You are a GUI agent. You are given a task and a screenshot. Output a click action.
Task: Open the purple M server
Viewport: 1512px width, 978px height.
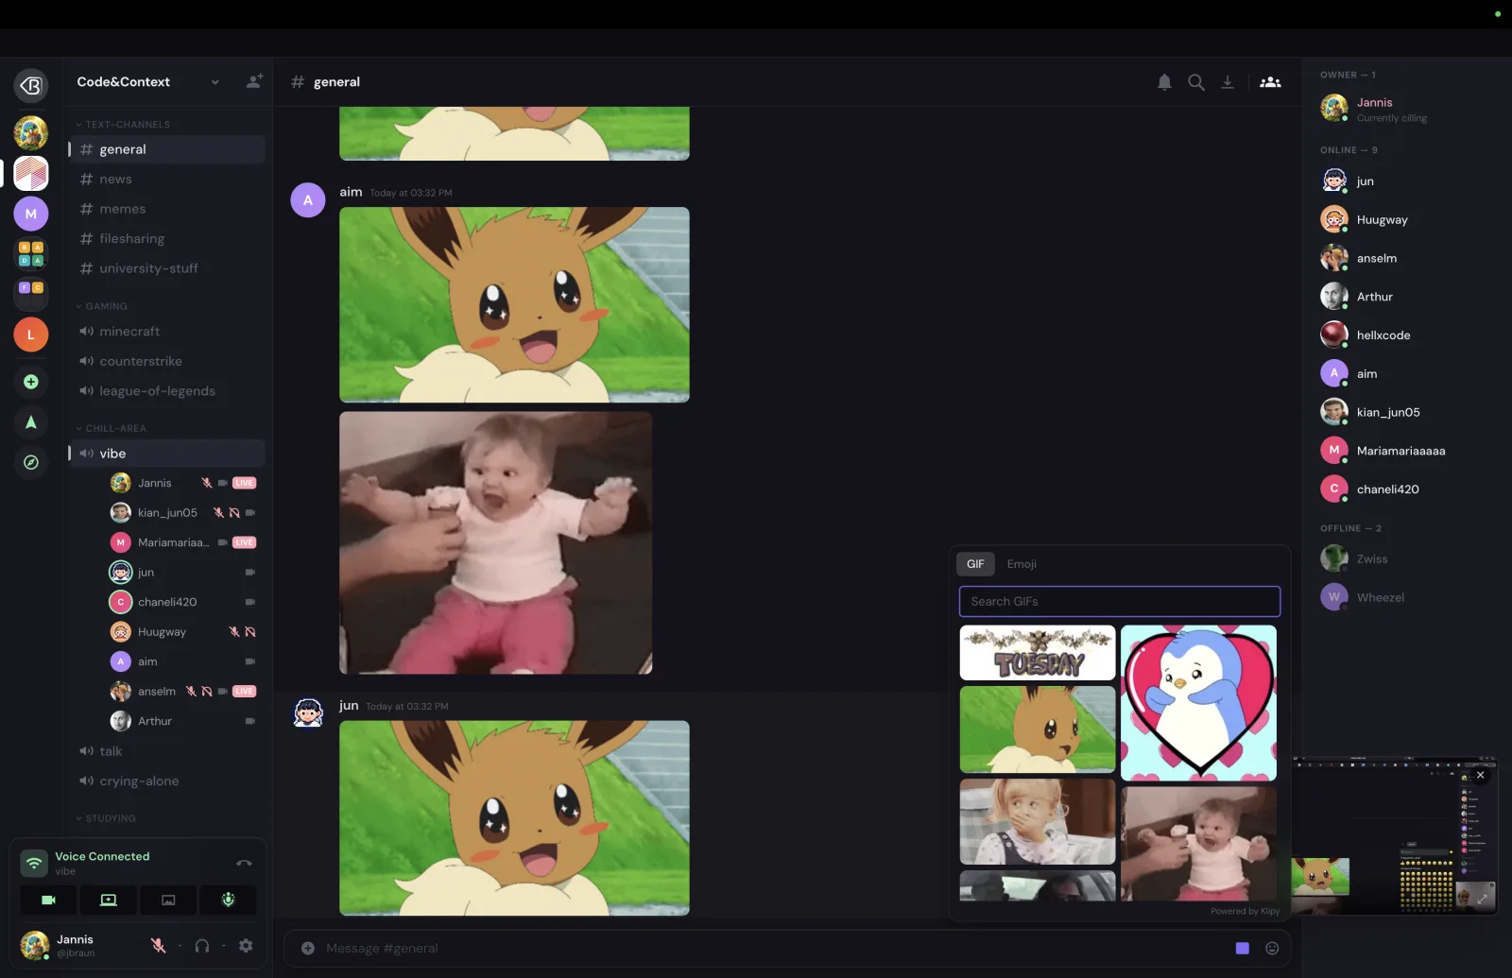[31, 214]
